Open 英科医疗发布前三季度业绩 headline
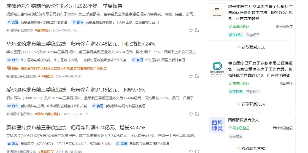308x153 pixels. [76, 128]
